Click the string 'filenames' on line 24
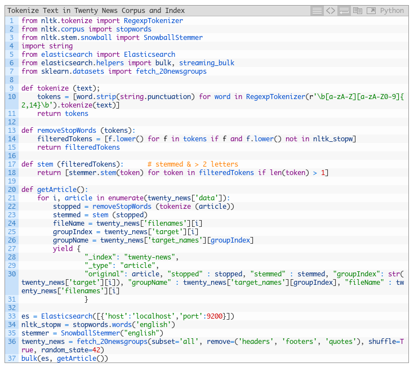The width and height of the screenshot is (414, 367). point(165,223)
